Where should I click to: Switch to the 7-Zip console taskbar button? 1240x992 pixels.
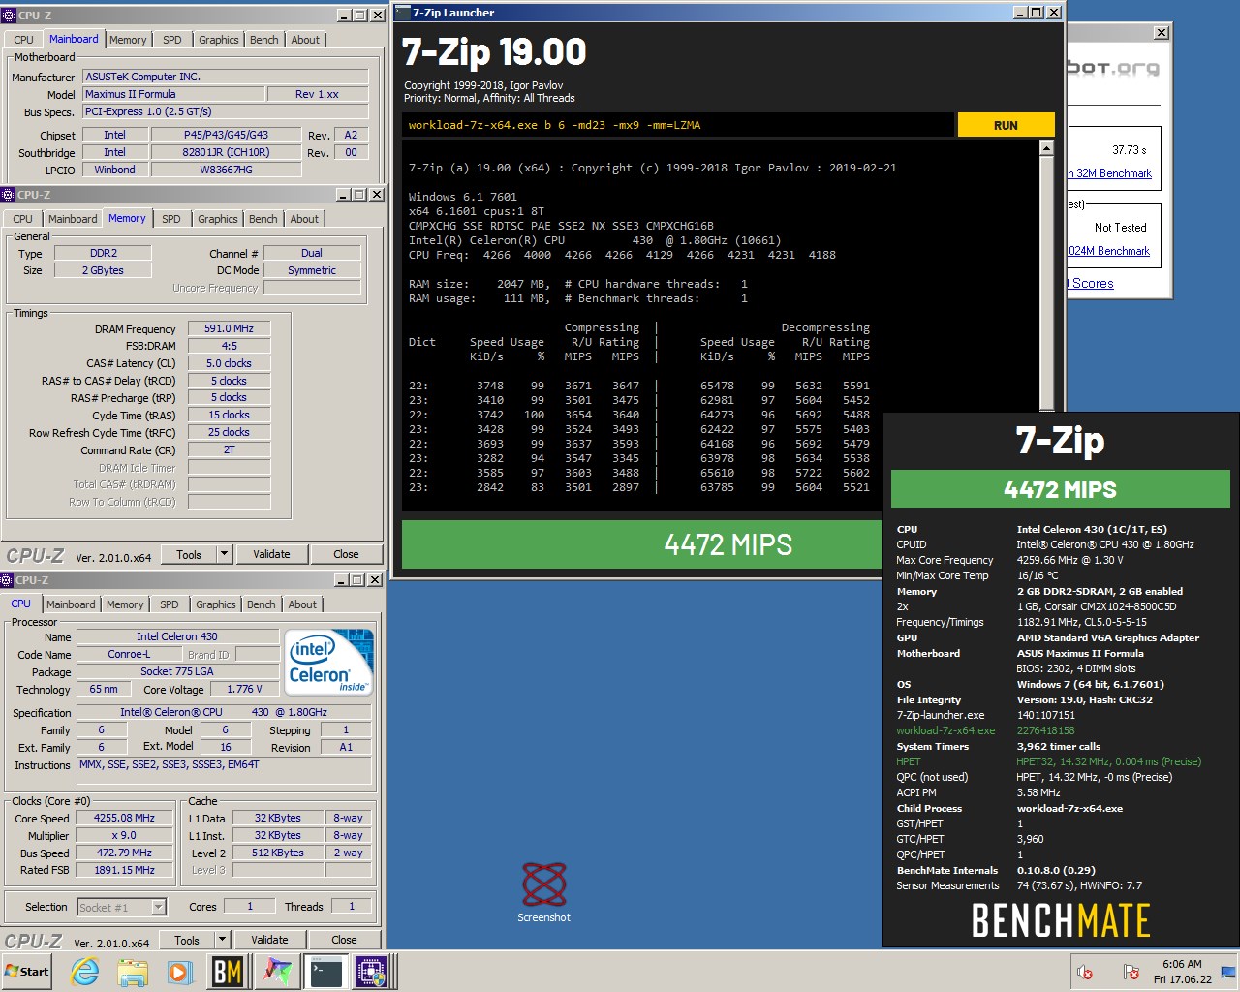[325, 971]
